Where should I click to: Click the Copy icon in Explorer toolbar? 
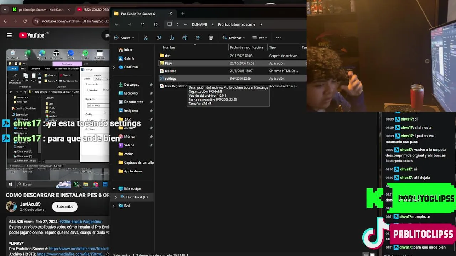pos(159,38)
